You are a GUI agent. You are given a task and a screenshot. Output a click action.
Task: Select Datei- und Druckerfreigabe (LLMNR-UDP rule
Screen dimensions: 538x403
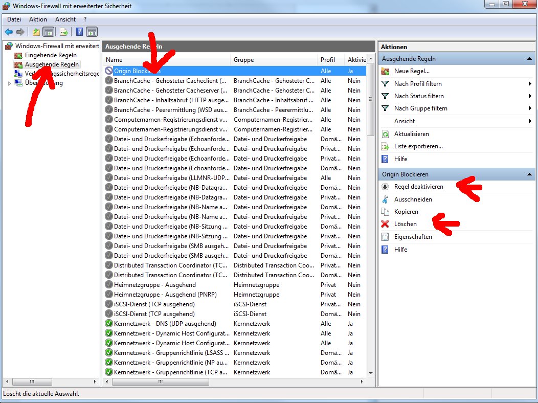coord(235,177)
